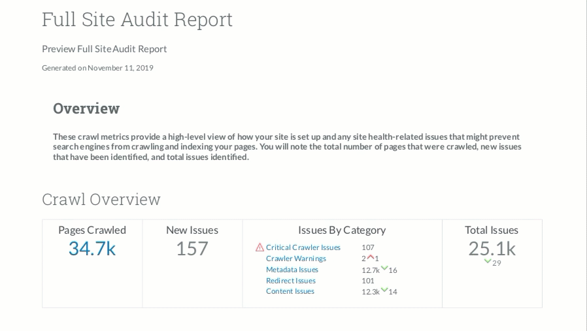Click the 107 Critical Crawler Issues count
Screen dimensions: 587x331
[367, 247]
